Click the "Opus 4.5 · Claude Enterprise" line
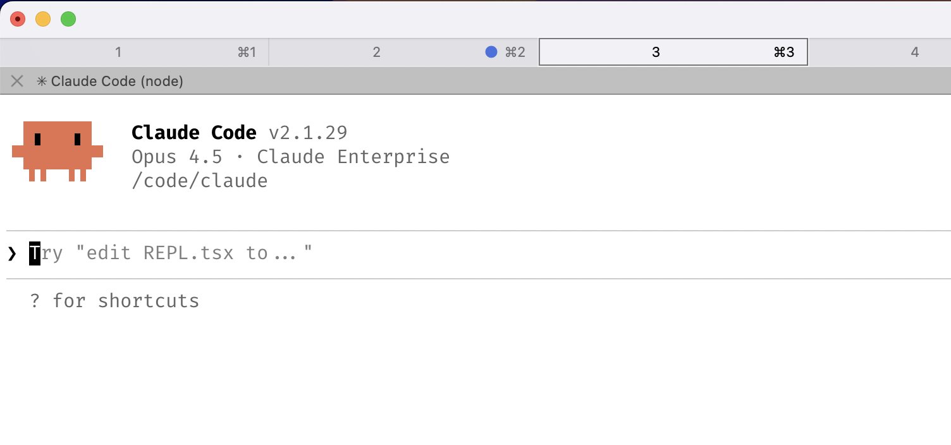 pyautogui.click(x=290, y=157)
